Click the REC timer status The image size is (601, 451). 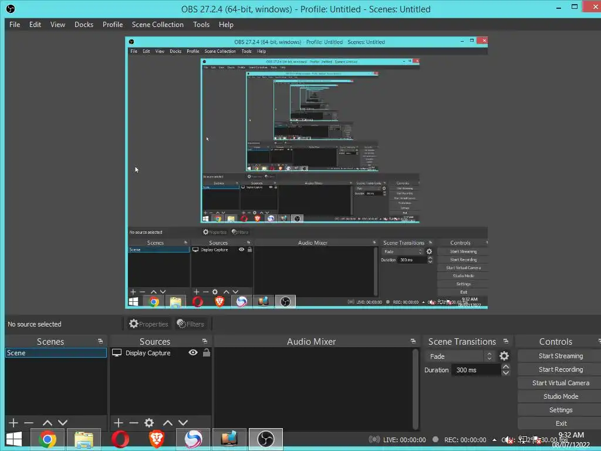tap(459, 440)
